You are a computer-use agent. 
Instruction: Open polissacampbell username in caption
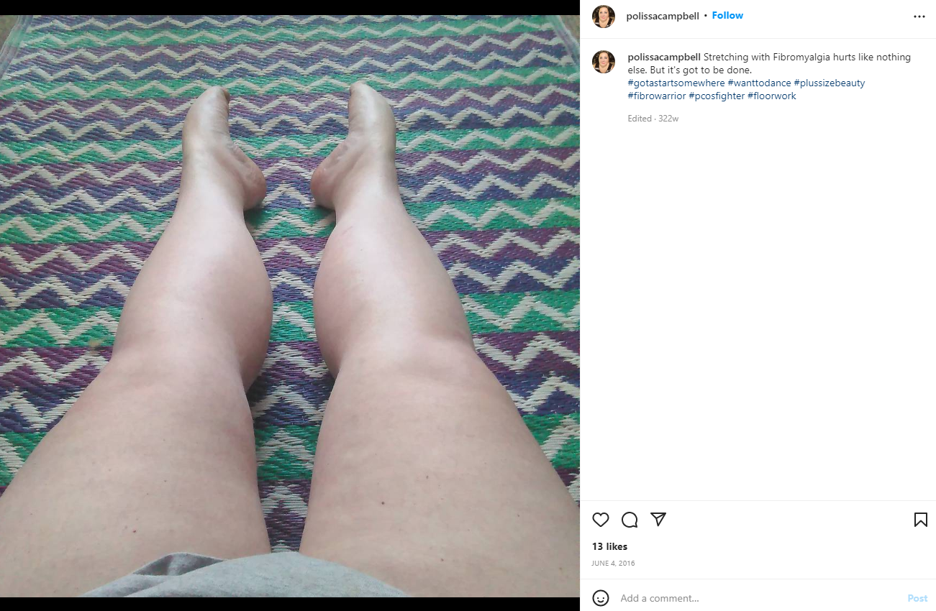click(664, 57)
